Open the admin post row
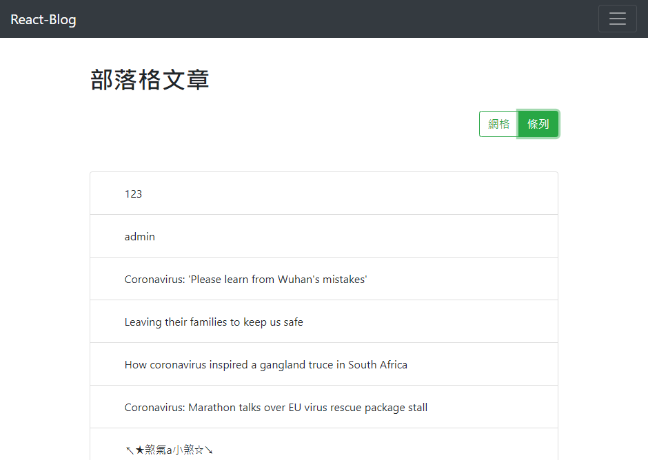Screen dimensions: 648x460 (x=324, y=236)
